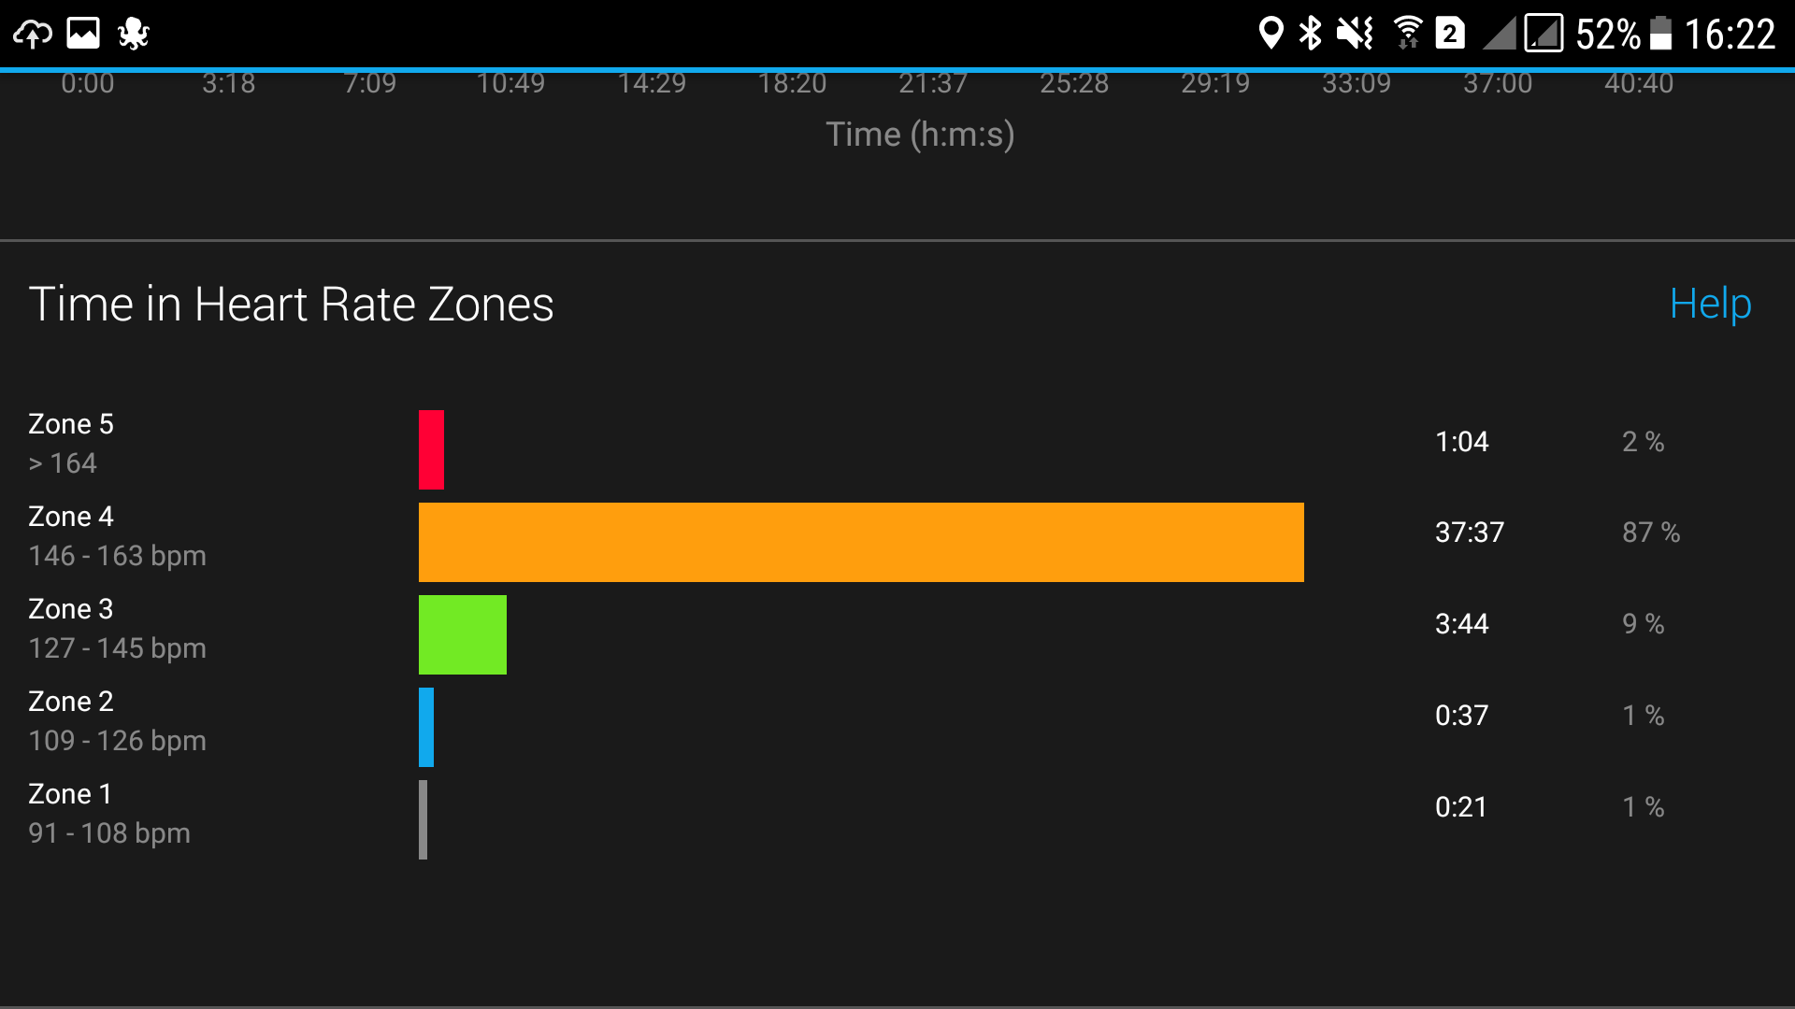
Task: Tap the 16:22 status bar clock
Action: tap(1730, 35)
